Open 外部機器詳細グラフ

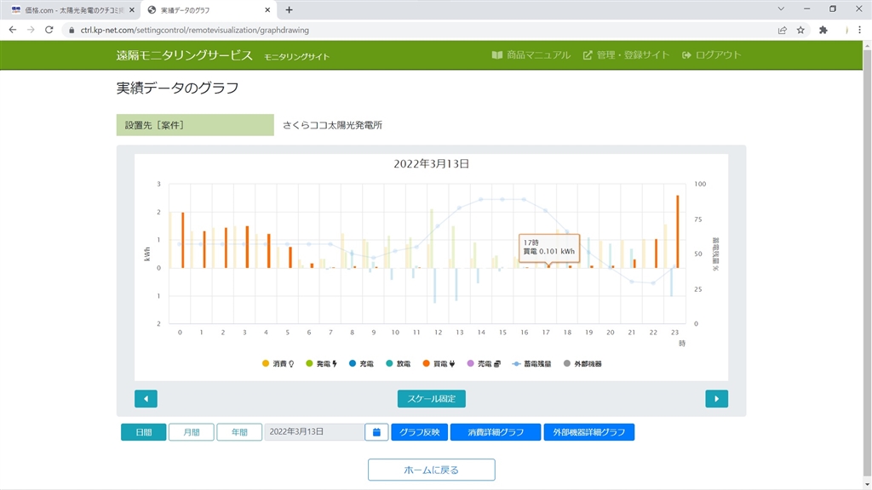point(589,431)
